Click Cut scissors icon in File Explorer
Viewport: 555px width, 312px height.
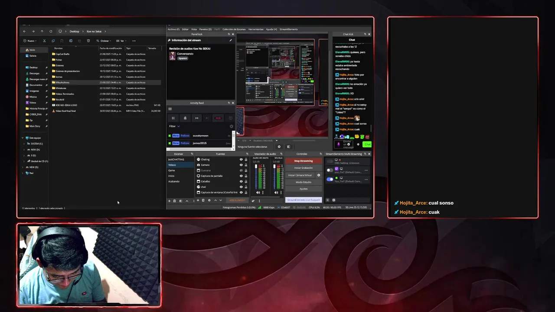coord(44,41)
